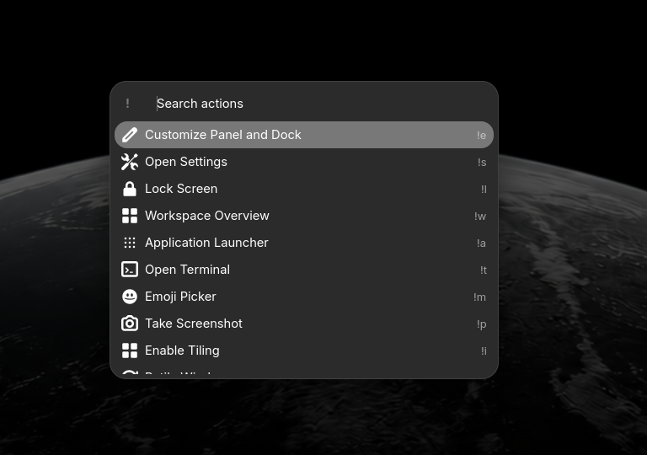Click the pencil icon for Customize Panel

point(130,135)
